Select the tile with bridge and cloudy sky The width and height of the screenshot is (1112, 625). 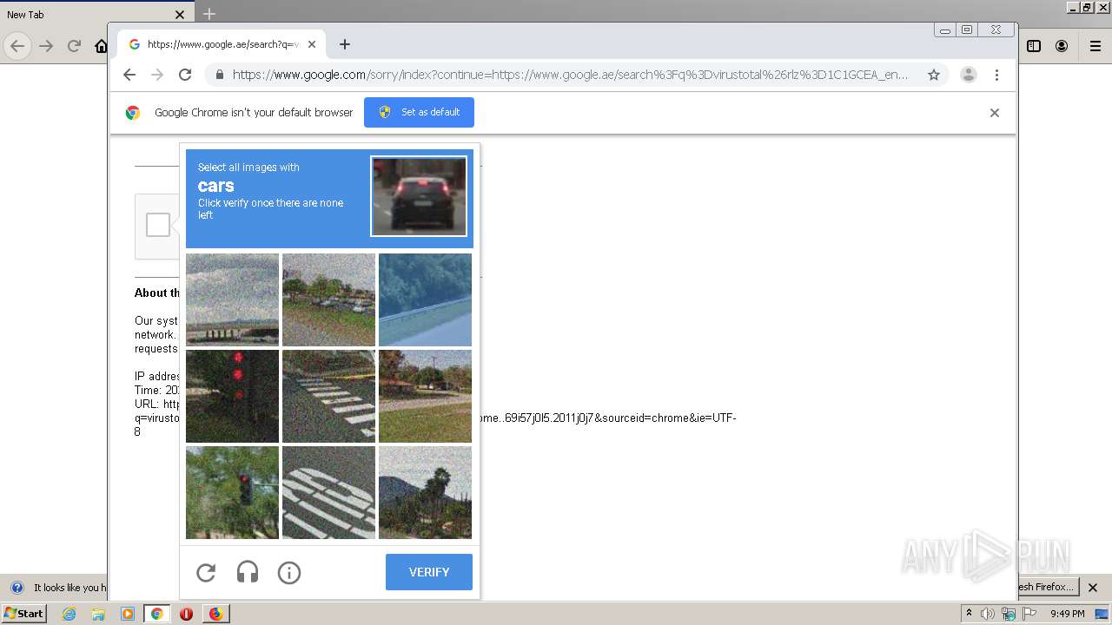click(x=232, y=299)
